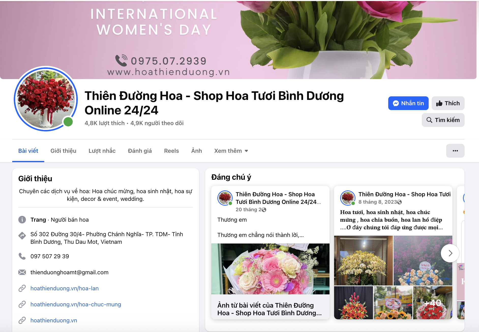Click page avatar on the Thương em post
This screenshot has width=479, height=332.
pyautogui.click(x=225, y=198)
